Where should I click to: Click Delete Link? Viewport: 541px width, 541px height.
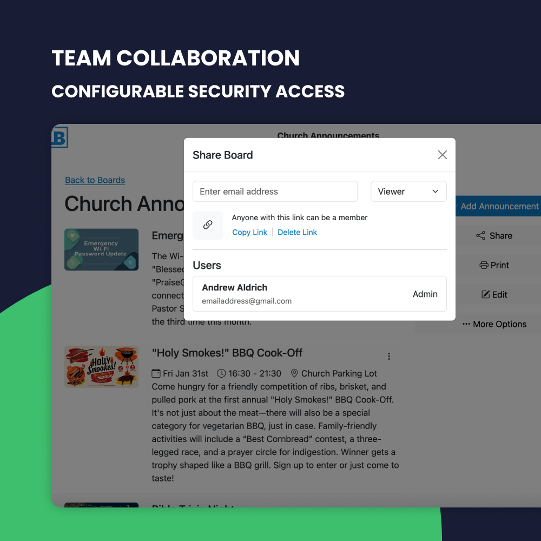tap(297, 232)
